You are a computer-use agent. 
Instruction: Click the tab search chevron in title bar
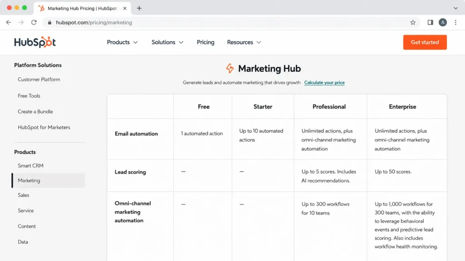455,8
